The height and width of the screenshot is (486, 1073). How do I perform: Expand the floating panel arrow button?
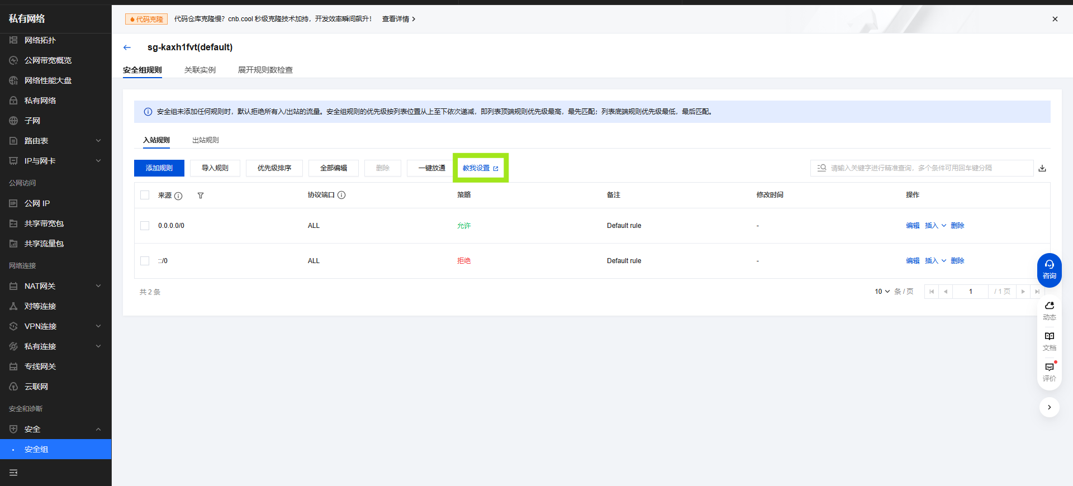click(1049, 407)
